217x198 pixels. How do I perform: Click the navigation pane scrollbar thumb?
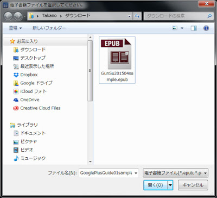point(90,71)
